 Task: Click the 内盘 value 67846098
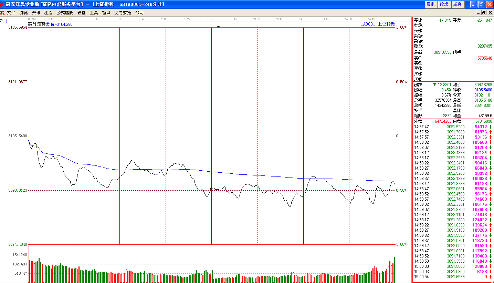point(484,121)
